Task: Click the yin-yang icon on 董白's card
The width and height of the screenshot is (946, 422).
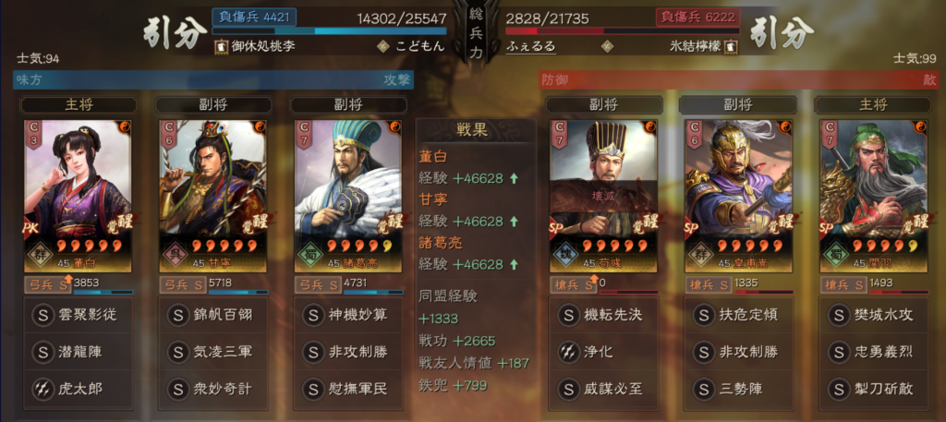Action: 125,127
